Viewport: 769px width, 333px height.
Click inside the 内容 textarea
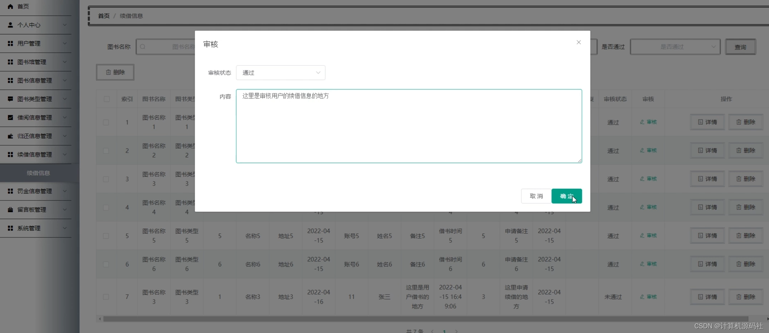click(x=409, y=126)
